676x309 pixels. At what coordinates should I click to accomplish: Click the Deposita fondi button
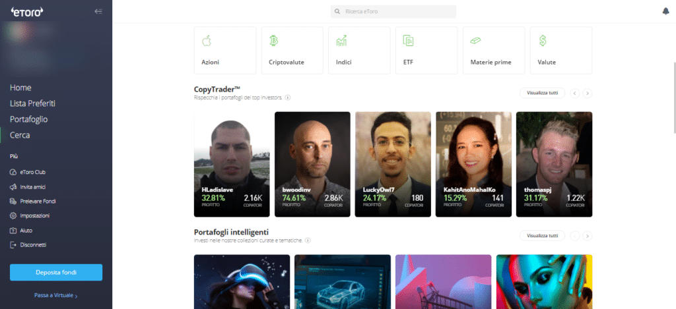pos(56,272)
